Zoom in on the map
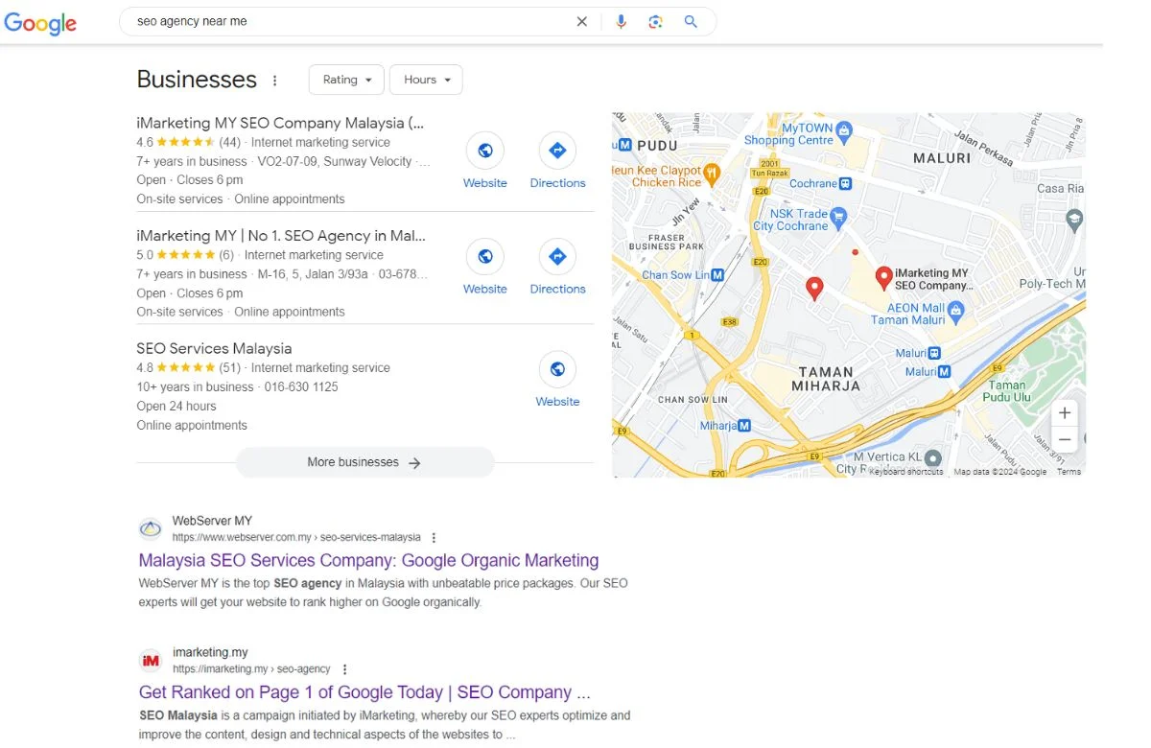 pos(1065,413)
